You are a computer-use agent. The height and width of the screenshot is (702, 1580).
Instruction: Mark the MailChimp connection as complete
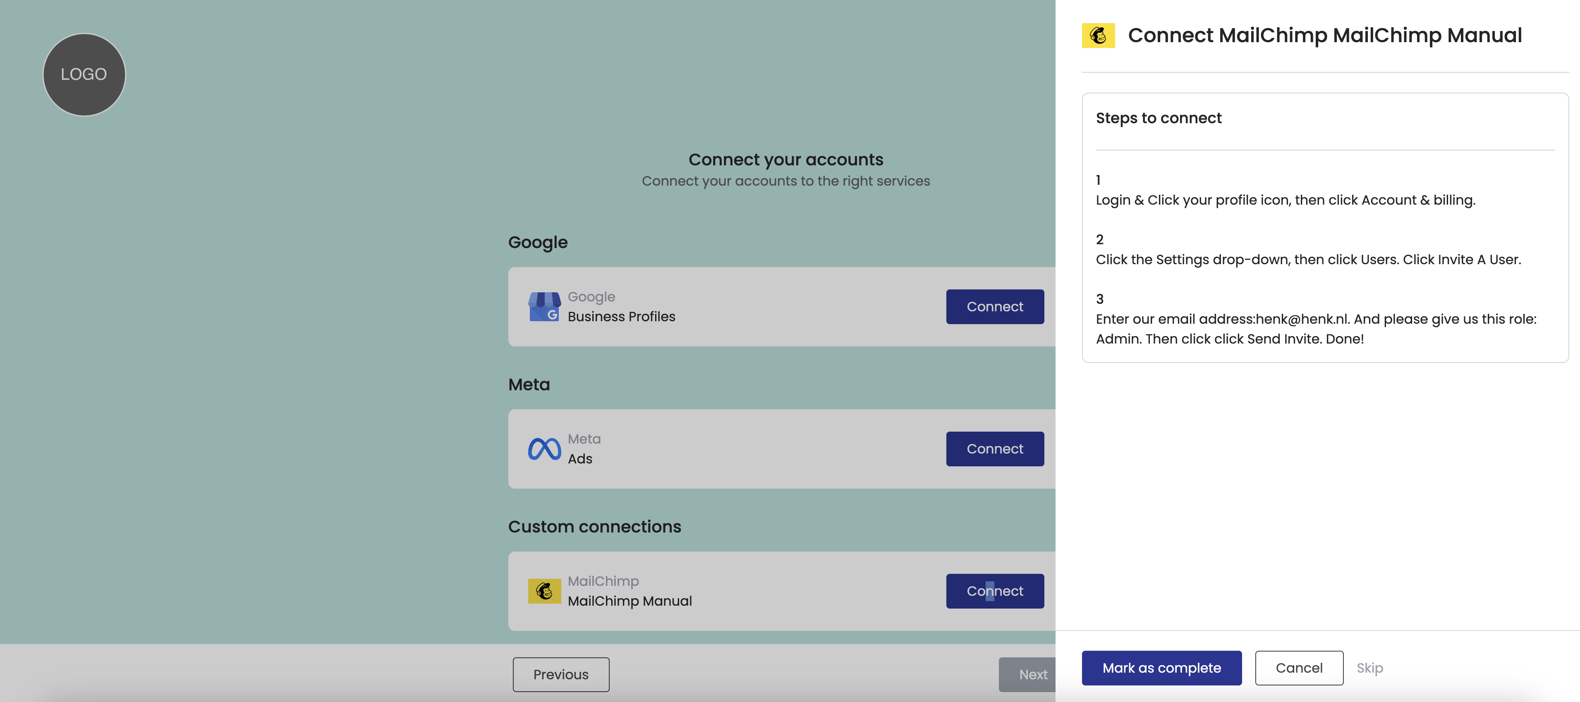pyautogui.click(x=1162, y=668)
